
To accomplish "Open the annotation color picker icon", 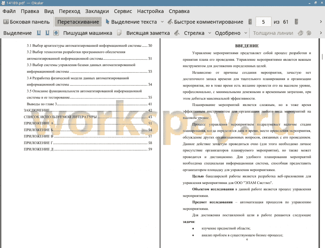I will (301, 33).
